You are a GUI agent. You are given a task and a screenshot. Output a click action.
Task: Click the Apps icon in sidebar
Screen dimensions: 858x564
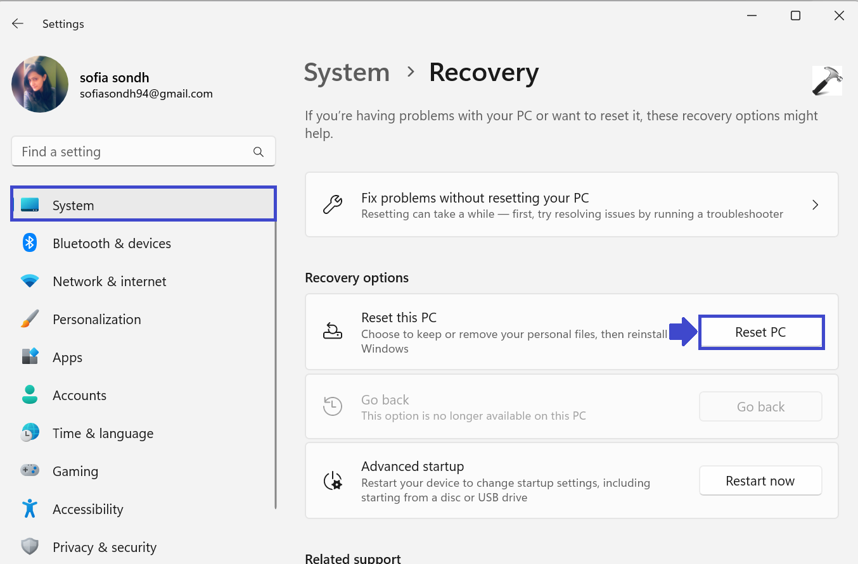click(x=30, y=357)
